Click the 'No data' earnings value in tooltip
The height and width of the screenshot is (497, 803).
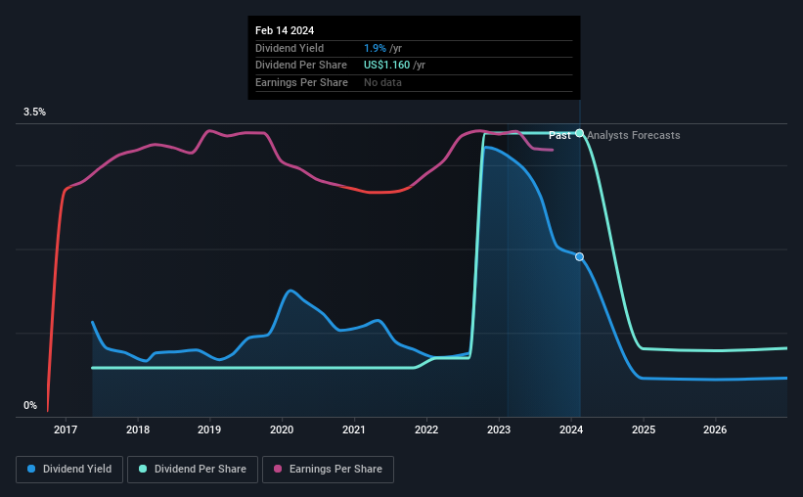(382, 82)
